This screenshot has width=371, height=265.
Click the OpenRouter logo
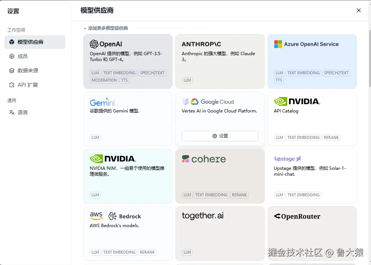tap(297, 216)
